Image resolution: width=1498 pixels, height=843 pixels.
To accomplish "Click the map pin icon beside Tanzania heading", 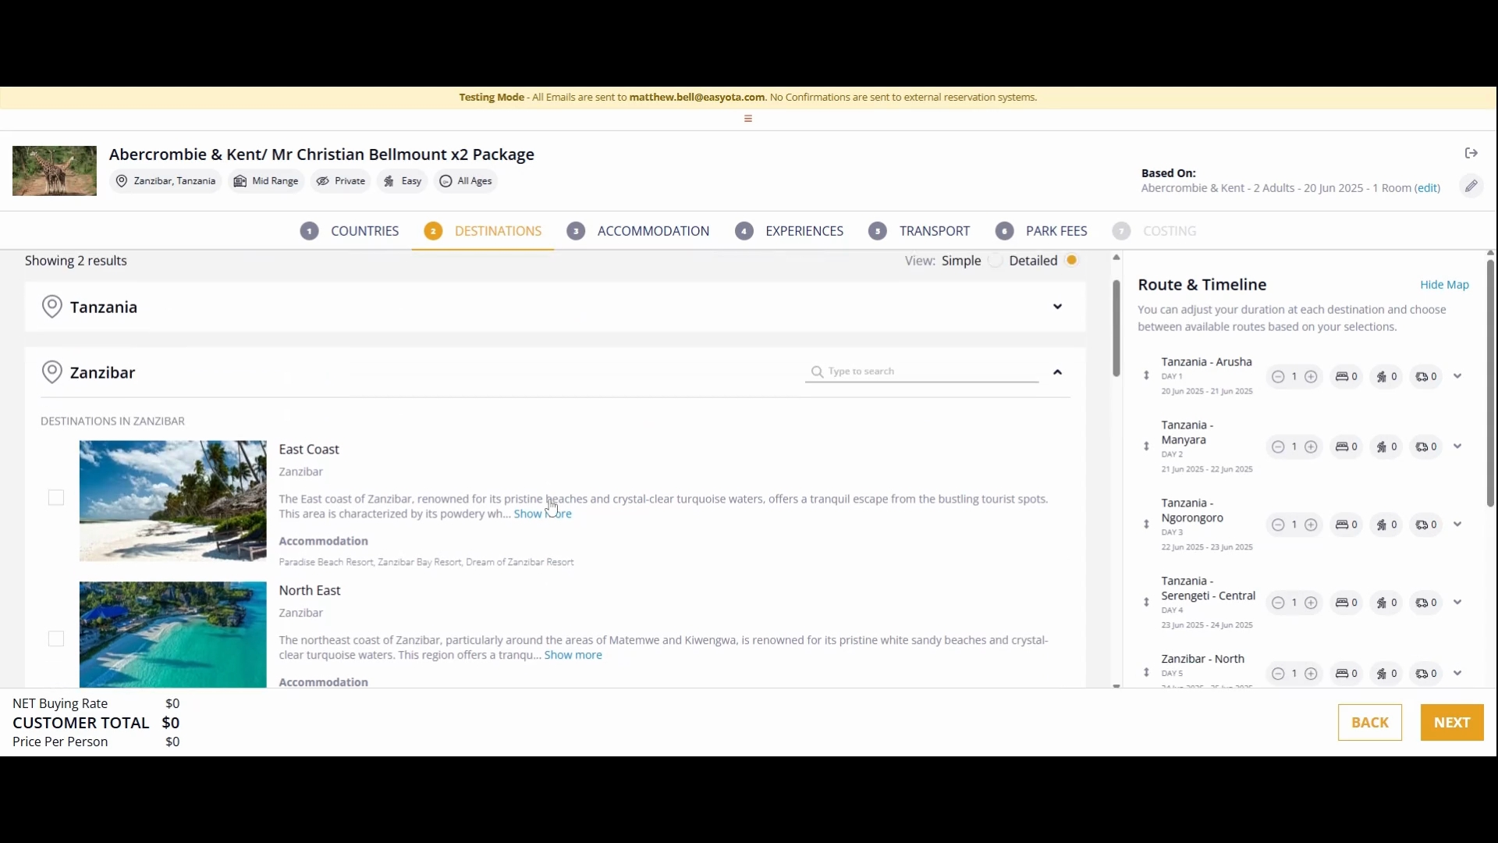I will pos(52,307).
